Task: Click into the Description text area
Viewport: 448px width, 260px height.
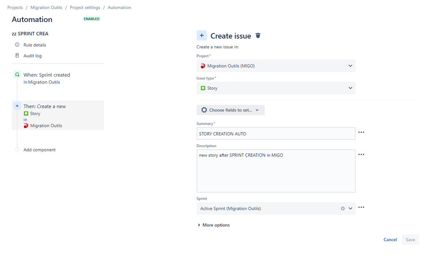Action: point(276,171)
